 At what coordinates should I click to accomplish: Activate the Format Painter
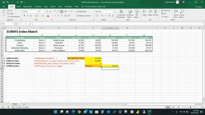click(x=13, y=17)
